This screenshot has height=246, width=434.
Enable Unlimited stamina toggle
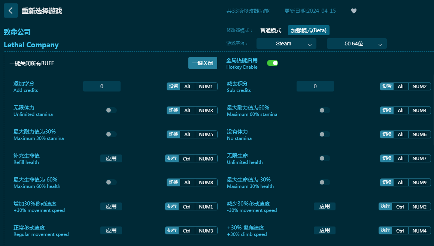click(x=111, y=110)
